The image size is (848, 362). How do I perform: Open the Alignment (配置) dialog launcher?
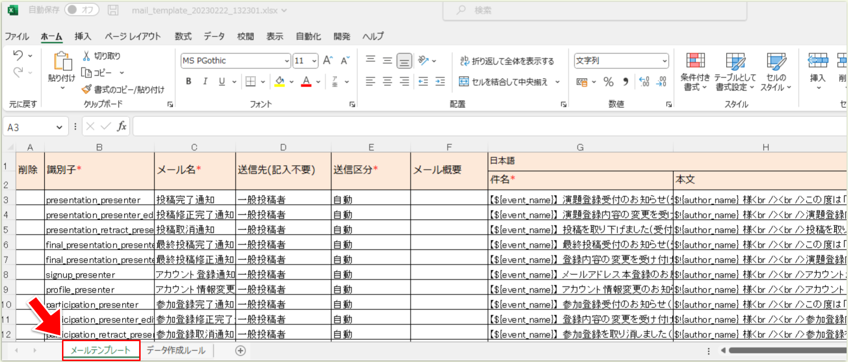[x=563, y=105]
